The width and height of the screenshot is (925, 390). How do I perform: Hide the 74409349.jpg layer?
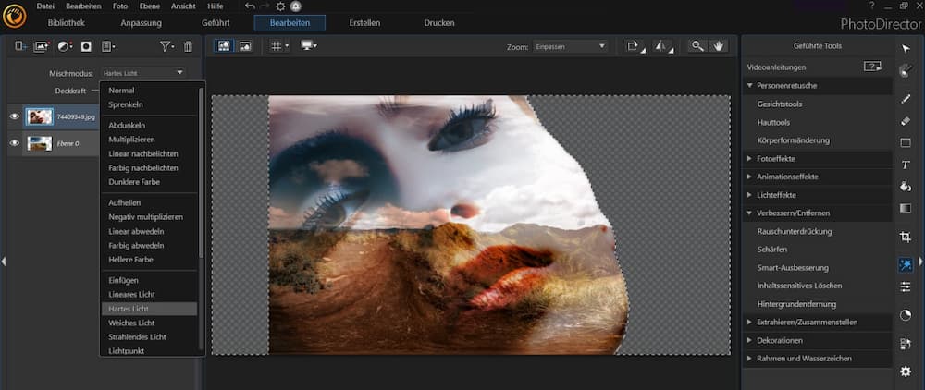tap(14, 116)
